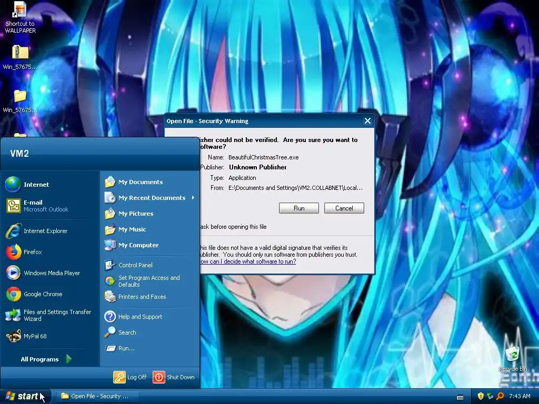The width and height of the screenshot is (539, 404).
Task: Select the Win_57675 zip archive icon
Action: point(20,57)
